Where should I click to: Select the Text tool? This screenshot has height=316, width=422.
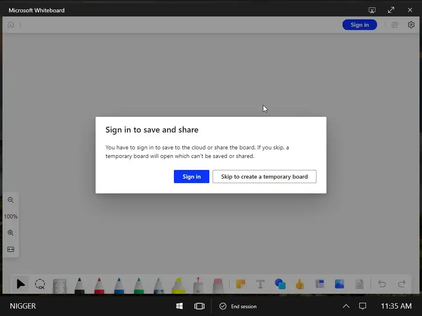pos(260,284)
